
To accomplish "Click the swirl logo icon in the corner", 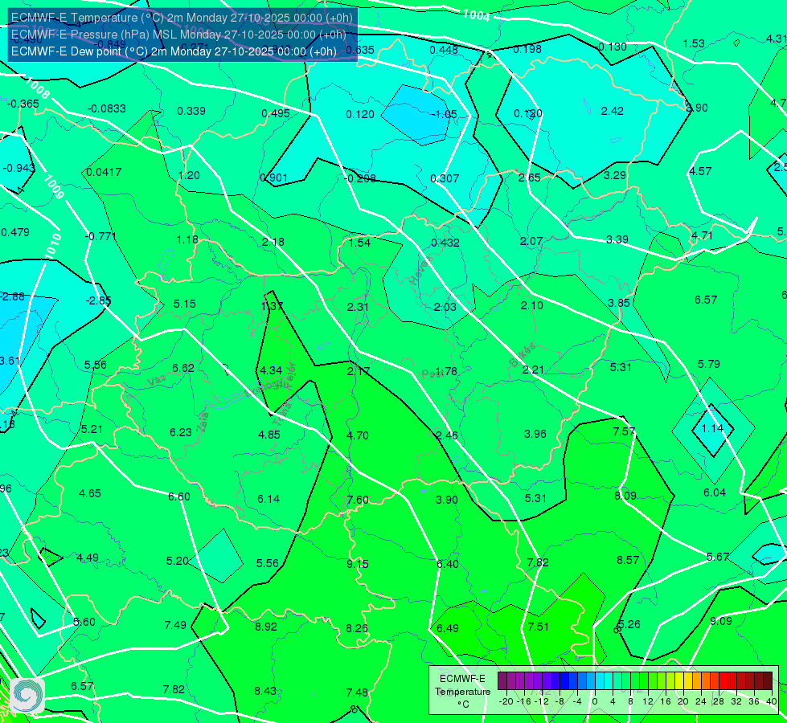I will coord(27,696).
